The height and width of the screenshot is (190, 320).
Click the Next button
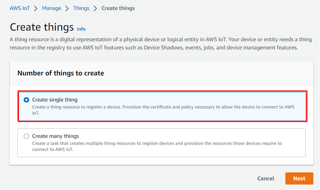[x=299, y=178]
